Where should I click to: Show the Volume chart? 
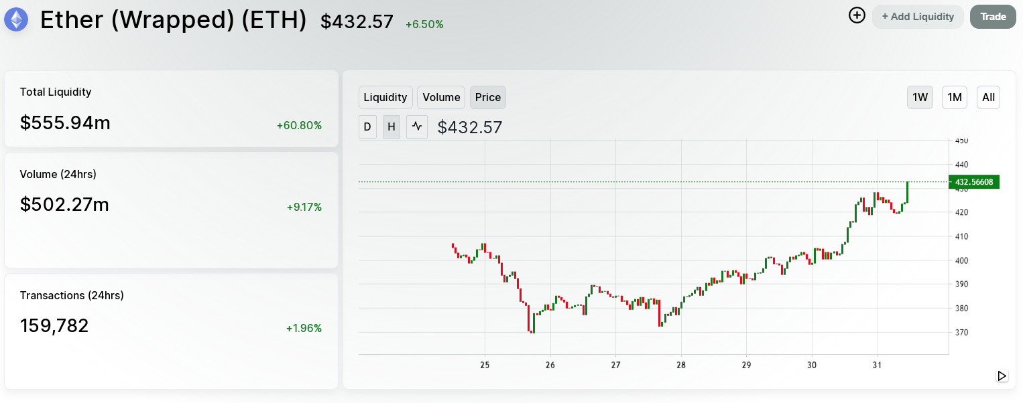441,97
